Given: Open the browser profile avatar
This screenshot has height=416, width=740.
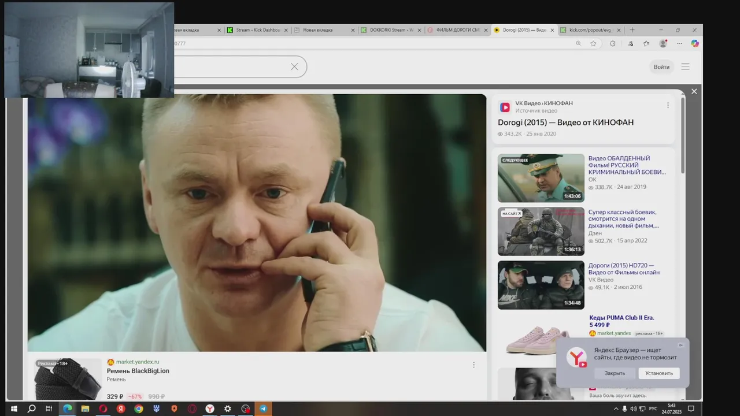Looking at the screenshot, I should click(663, 43).
